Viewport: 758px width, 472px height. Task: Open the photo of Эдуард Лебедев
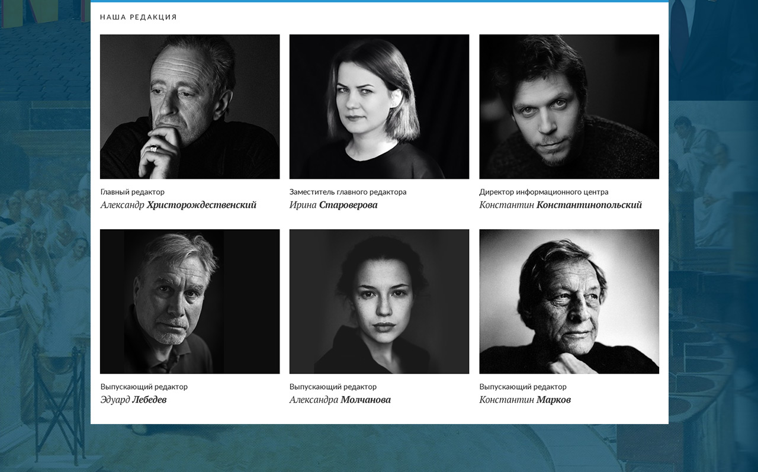coord(189,301)
